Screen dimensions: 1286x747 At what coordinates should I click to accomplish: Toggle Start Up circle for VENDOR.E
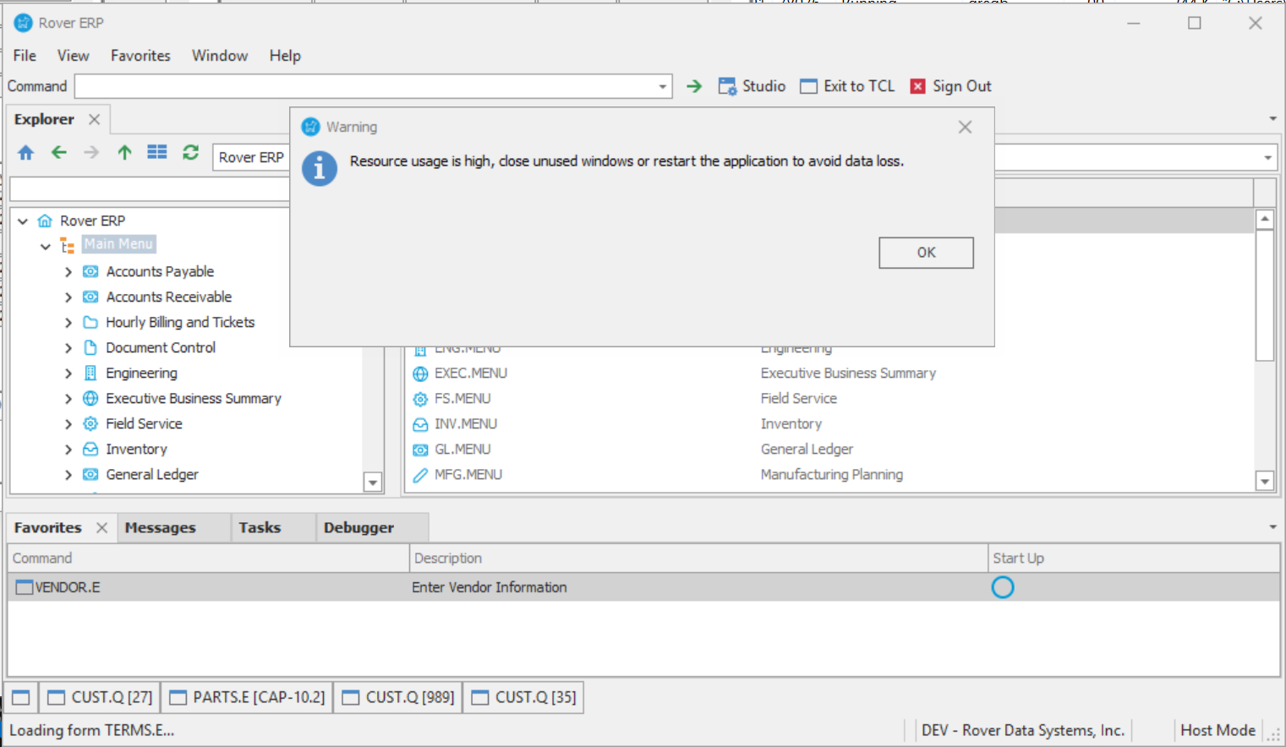(x=1002, y=587)
